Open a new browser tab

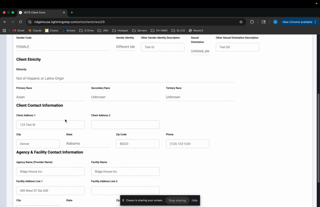tap(72, 12)
